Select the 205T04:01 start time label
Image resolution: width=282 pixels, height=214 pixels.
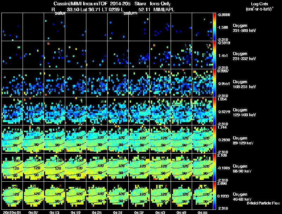[11, 212]
